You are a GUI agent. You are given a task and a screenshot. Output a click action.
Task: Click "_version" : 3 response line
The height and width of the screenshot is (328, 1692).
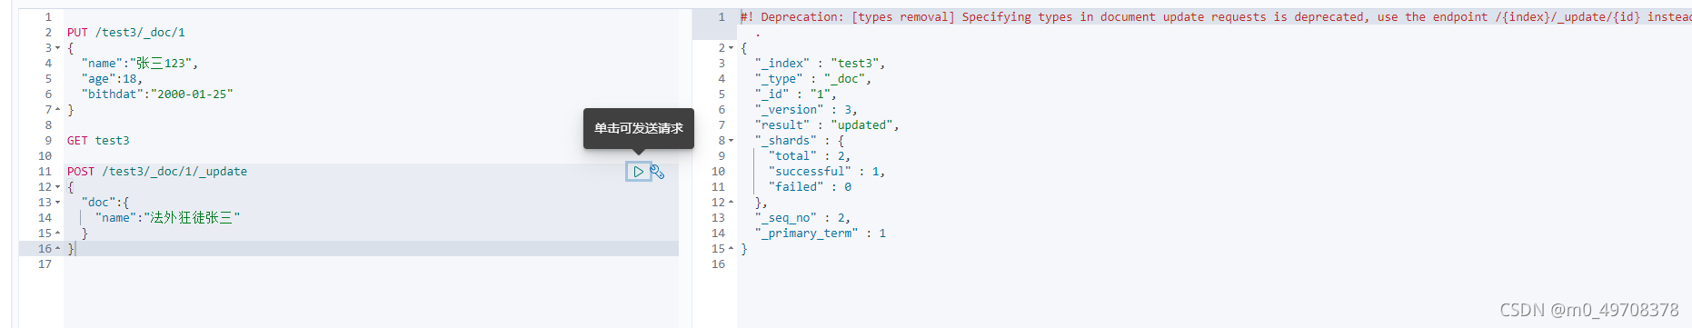805,110
